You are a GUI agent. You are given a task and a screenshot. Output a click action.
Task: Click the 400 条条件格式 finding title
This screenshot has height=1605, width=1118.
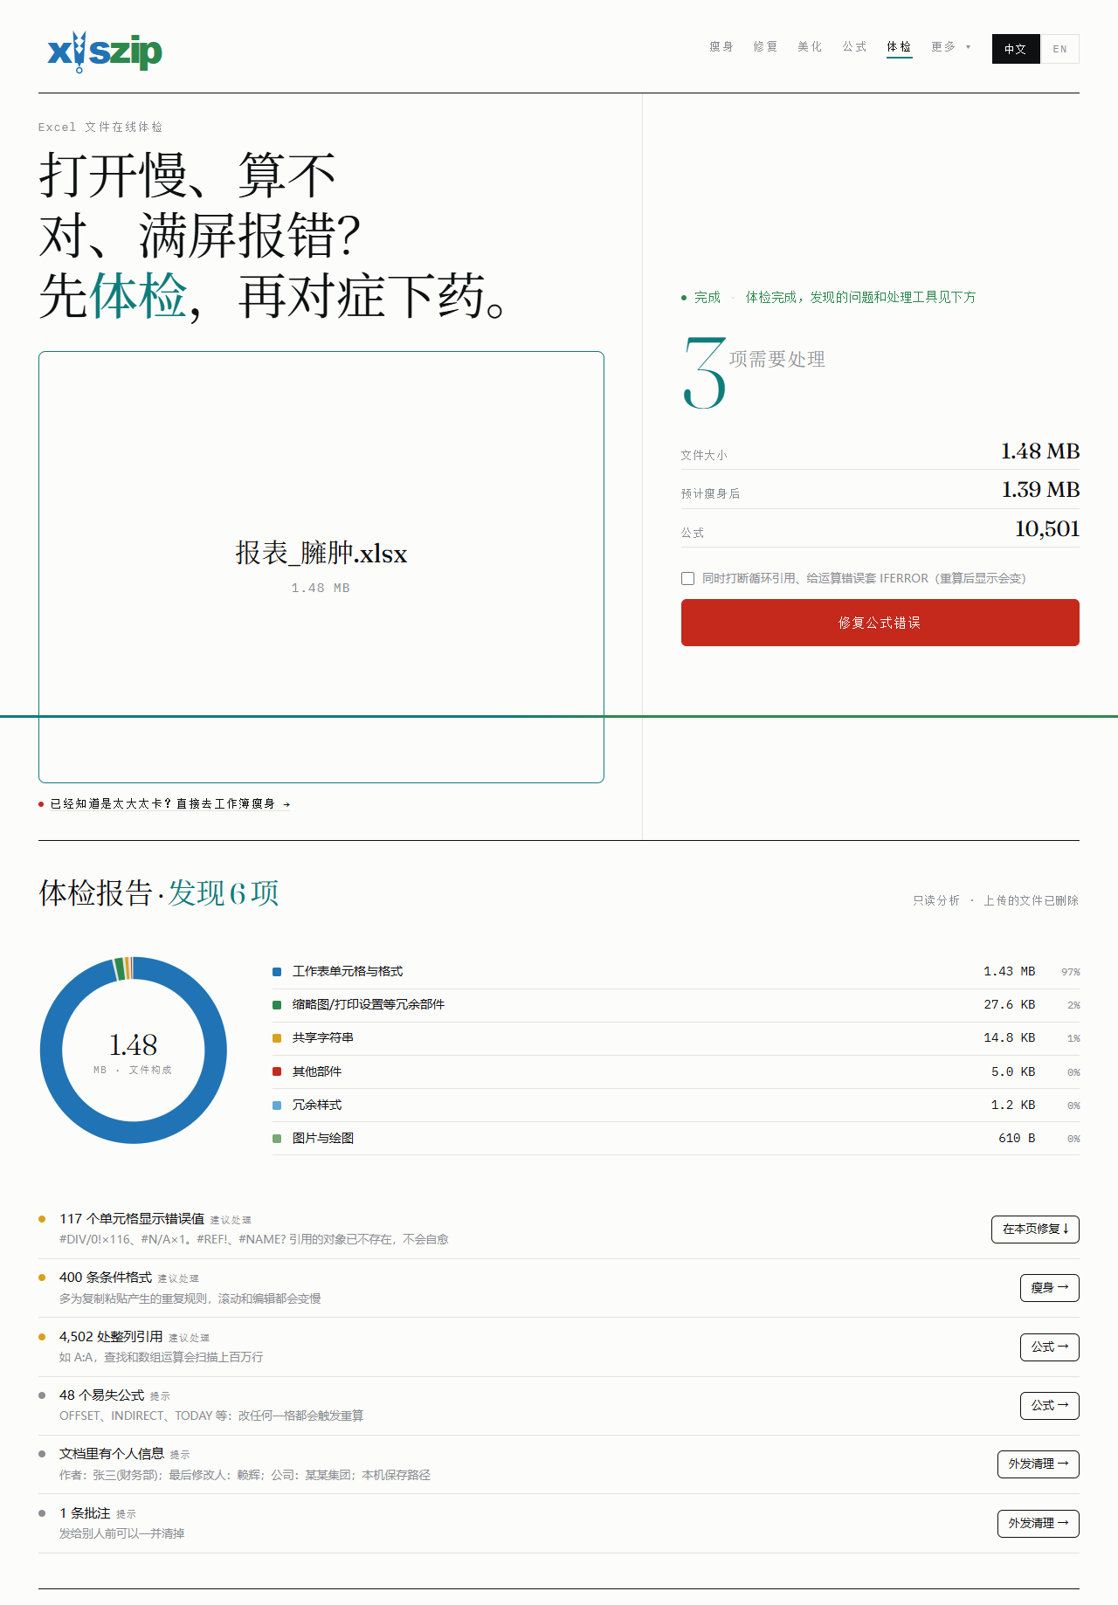click(x=106, y=1277)
